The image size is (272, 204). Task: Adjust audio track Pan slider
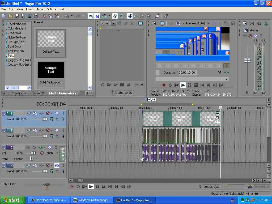pos(31,159)
